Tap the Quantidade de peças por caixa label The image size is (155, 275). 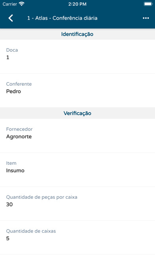tap(42, 197)
